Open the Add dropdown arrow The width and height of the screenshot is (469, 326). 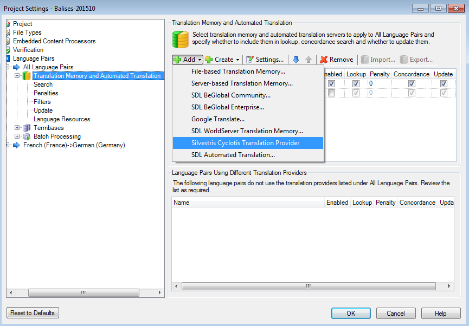click(x=200, y=60)
